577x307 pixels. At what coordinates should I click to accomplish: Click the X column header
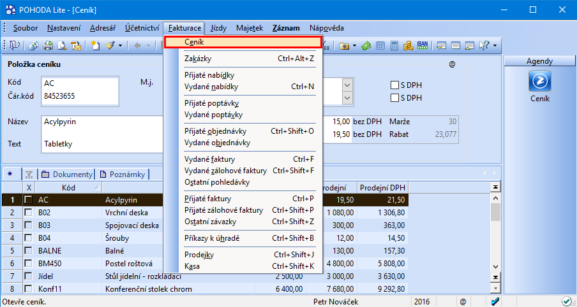(29, 188)
